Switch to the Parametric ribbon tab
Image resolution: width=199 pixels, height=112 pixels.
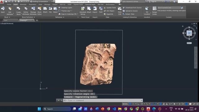click(32, 4)
